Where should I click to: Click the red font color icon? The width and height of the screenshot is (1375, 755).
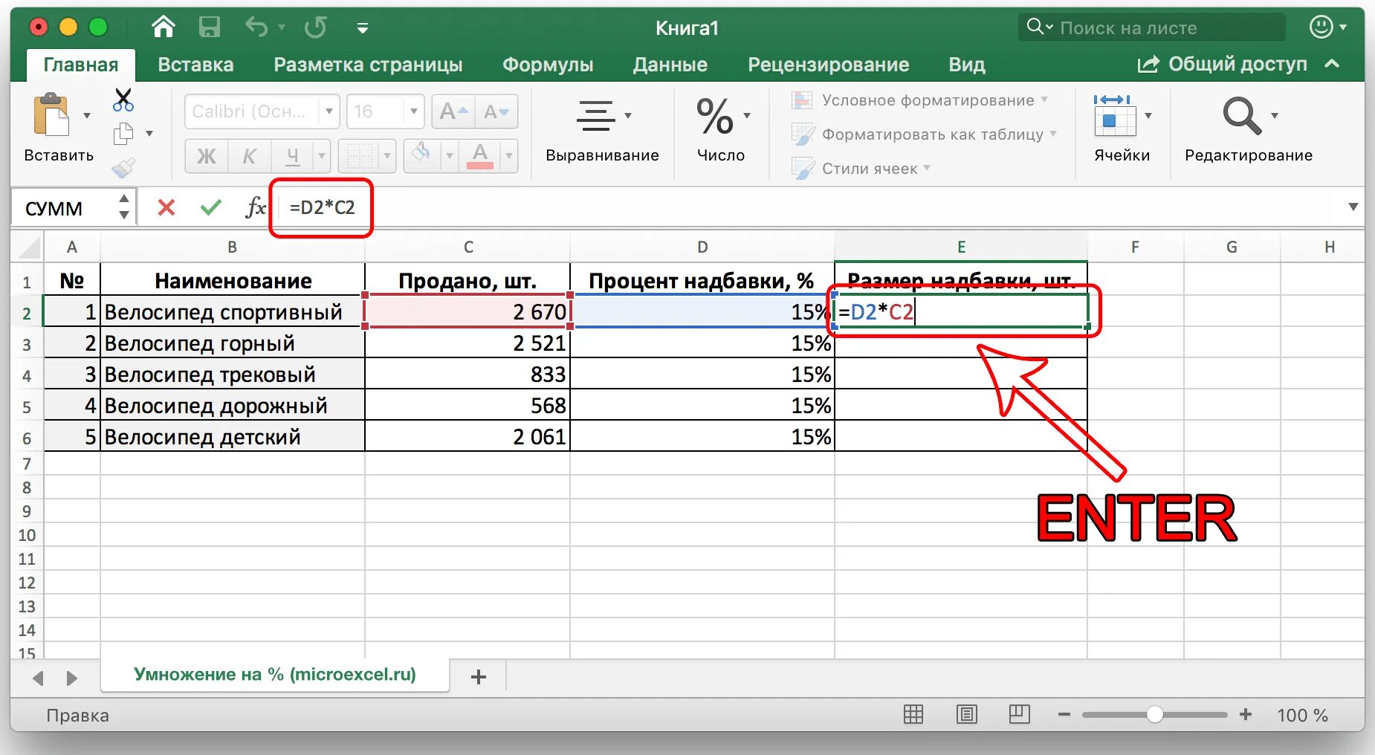pyautogui.click(x=480, y=156)
